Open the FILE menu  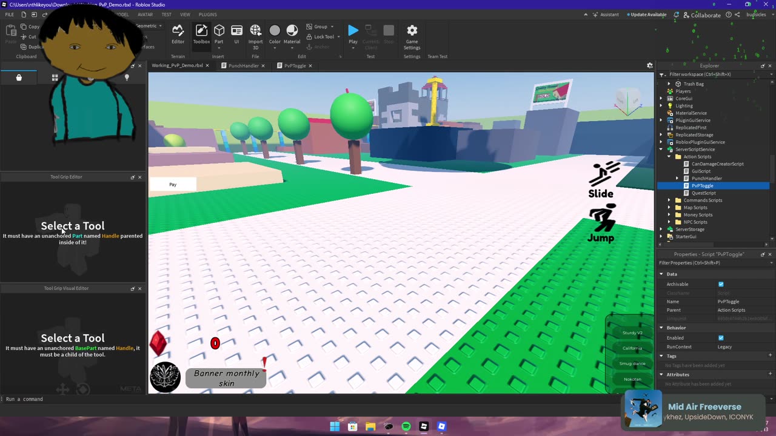tap(9, 15)
